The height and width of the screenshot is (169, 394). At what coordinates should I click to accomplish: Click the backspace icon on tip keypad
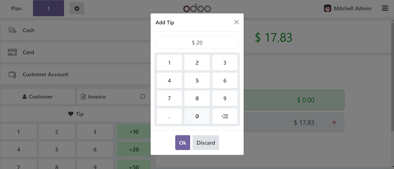pyautogui.click(x=225, y=116)
